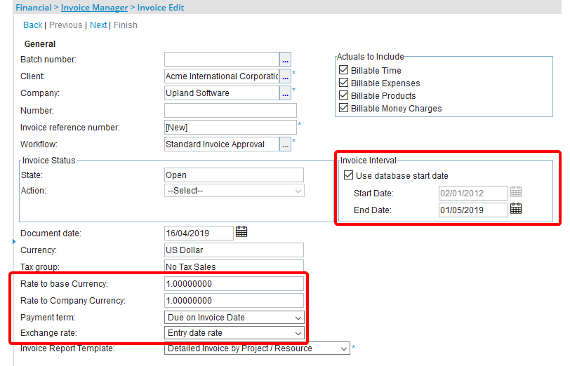Click the Rate to base Currency field

(x=234, y=284)
